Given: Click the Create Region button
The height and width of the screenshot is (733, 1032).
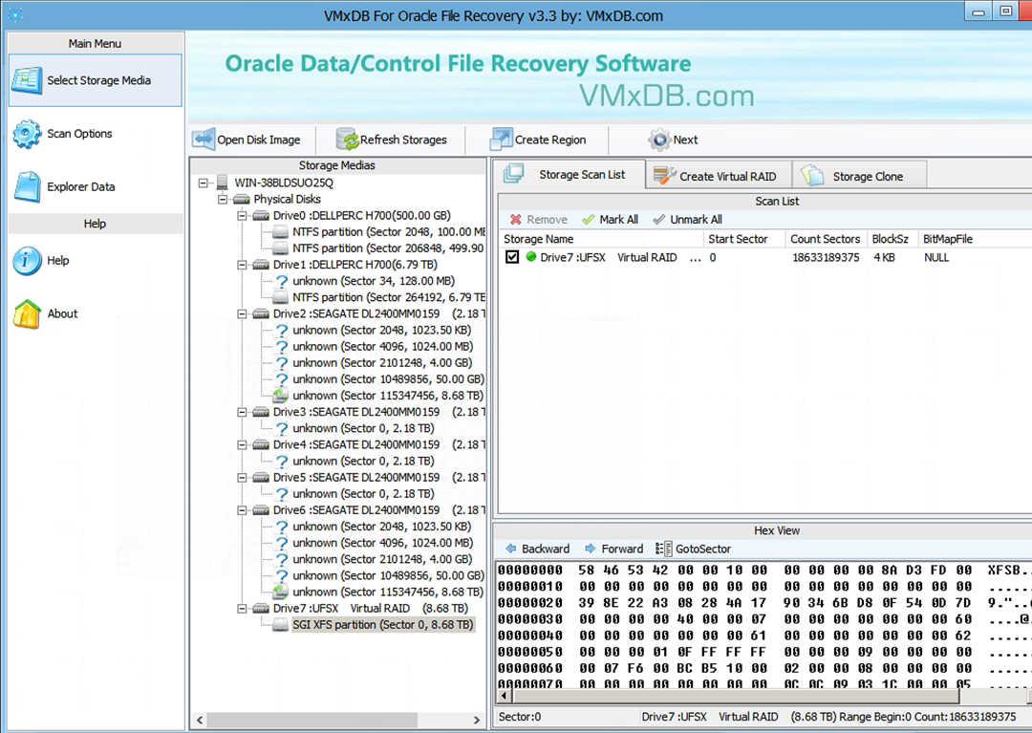Looking at the screenshot, I should tap(538, 140).
